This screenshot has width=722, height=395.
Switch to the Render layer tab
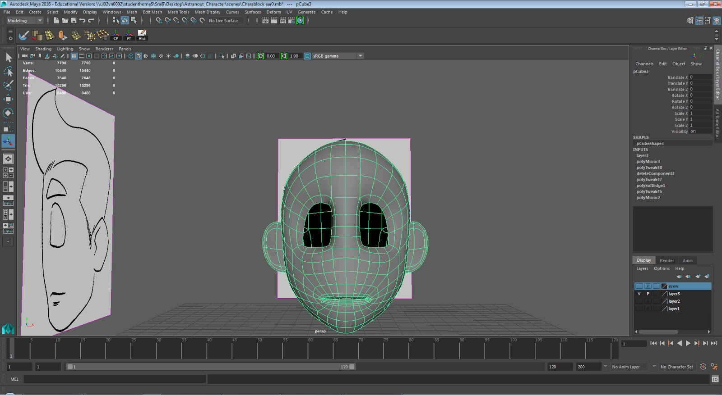[666, 260]
